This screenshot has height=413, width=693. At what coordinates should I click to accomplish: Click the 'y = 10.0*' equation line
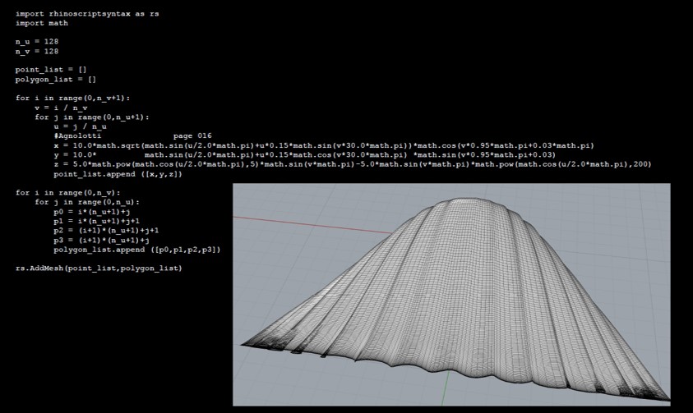[x=304, y=155]
